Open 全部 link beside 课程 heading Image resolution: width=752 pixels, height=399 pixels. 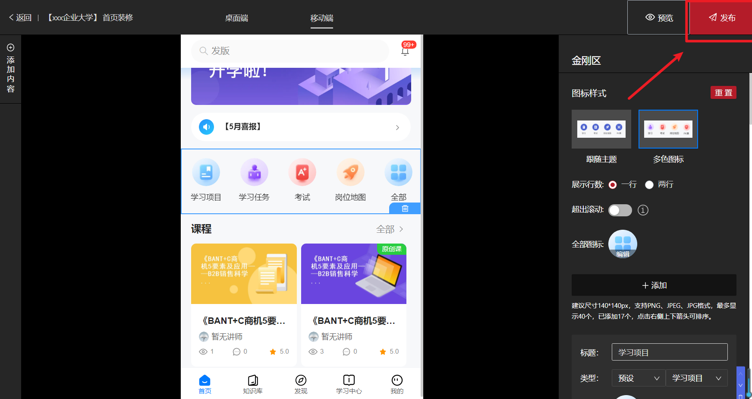[x=390, y=229]
